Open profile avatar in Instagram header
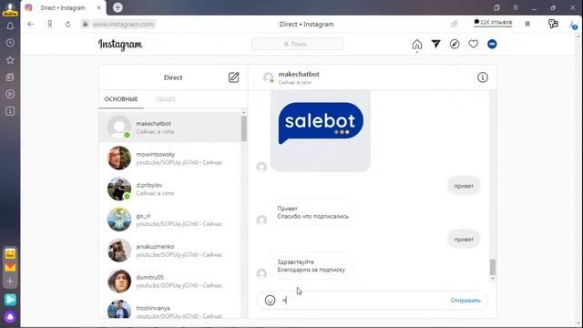Viewport: 583px width, 328px height. (492, 44)
